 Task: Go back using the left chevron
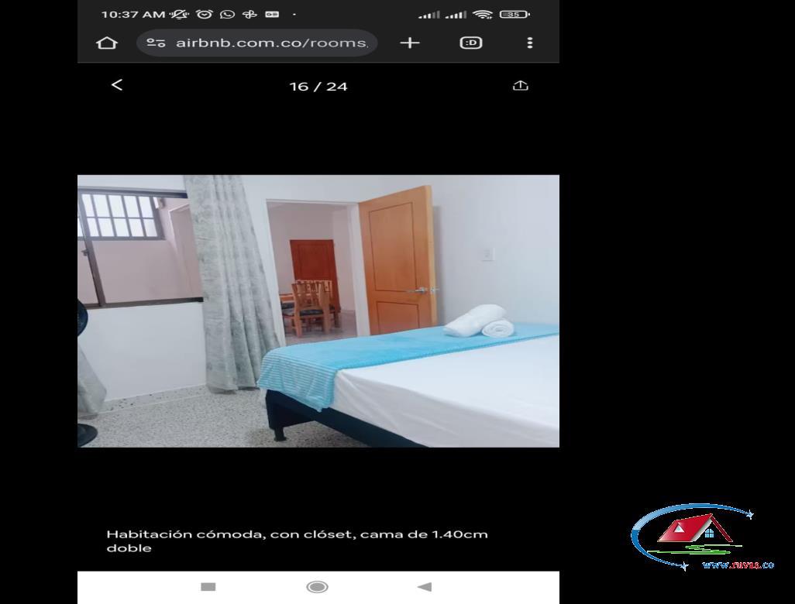click(116, 84)
